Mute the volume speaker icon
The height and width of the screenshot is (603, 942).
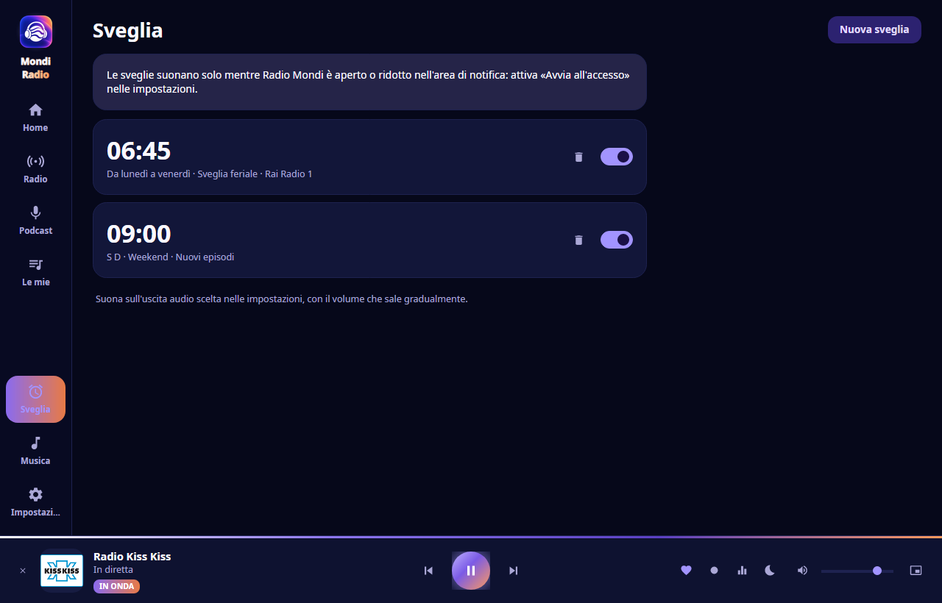pyautogui.click(x=802, y=570)
